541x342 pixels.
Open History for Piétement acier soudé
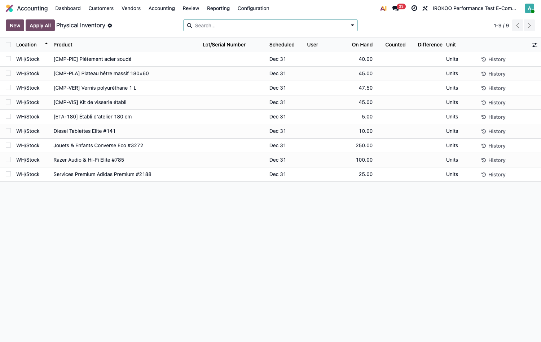pos(493,59)
